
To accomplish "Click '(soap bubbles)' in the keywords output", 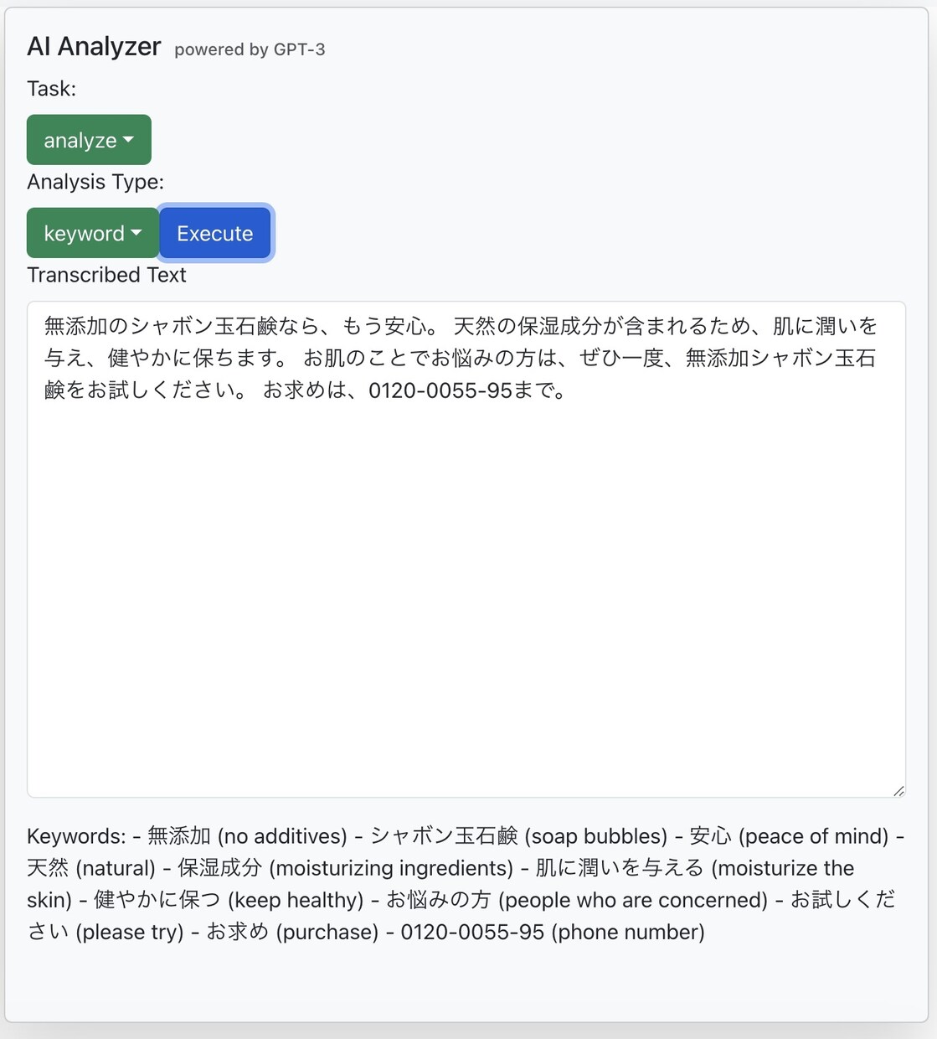I will click(x=595, y=836).
